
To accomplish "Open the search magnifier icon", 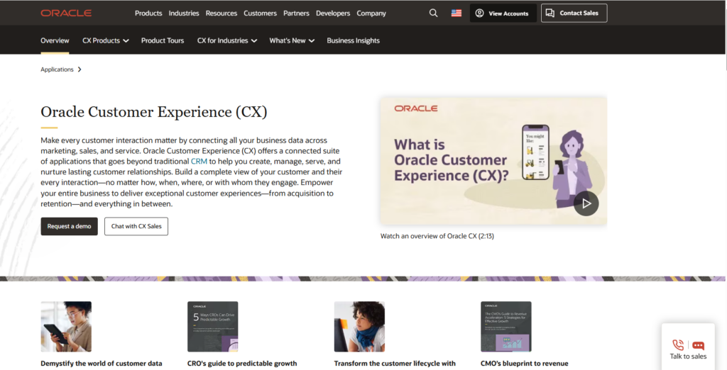I will pos(434,13).
